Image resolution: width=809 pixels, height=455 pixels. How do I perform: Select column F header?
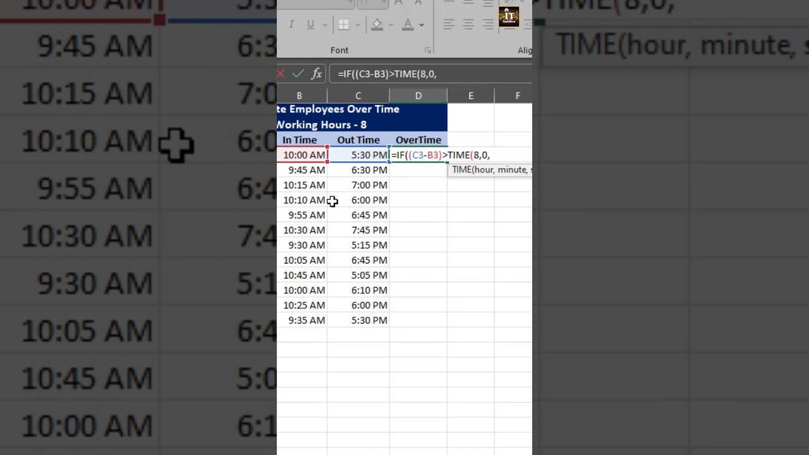[513, 95]
